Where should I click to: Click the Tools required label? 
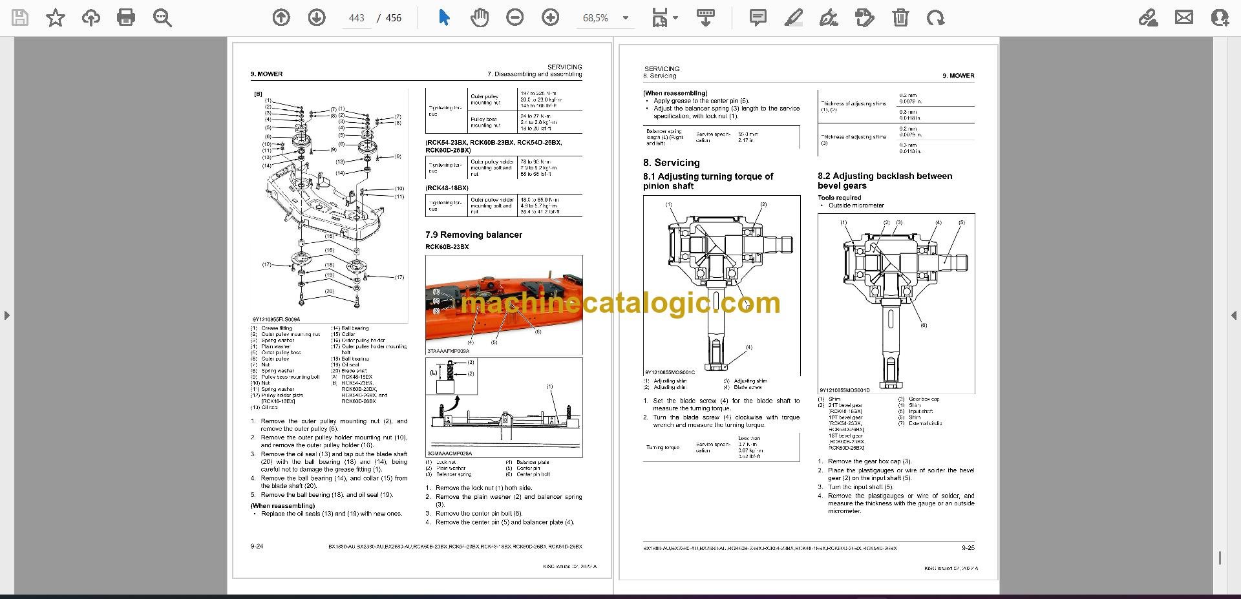point(840,198)
